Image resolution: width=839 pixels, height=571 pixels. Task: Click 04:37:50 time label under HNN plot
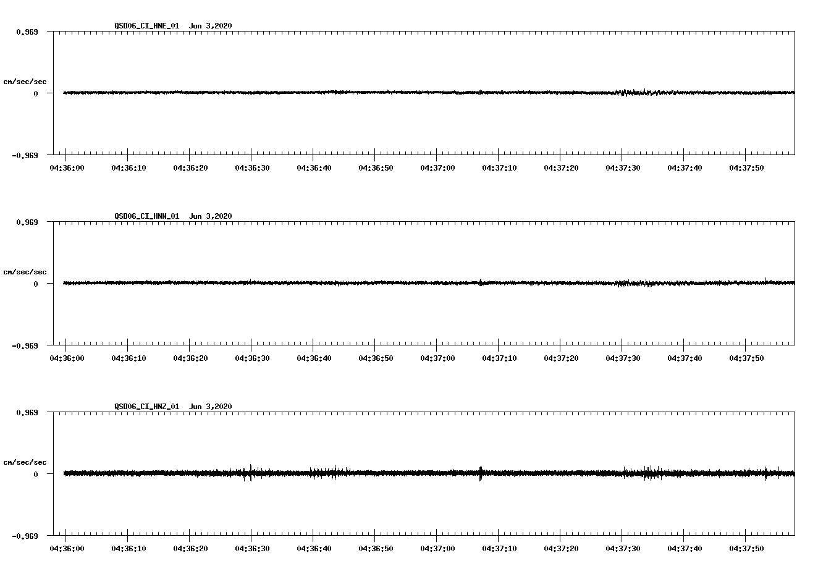click(746, 358)
